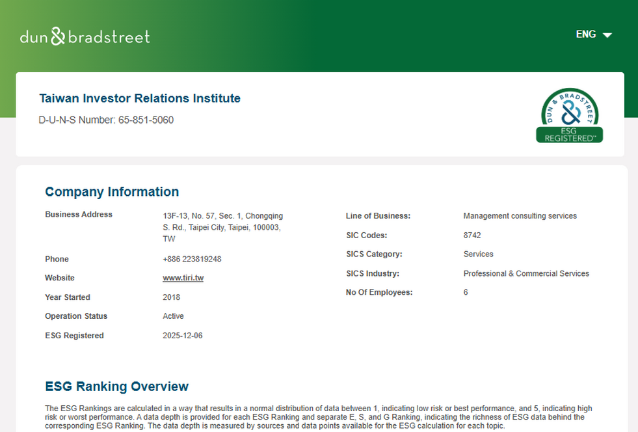Click the SIC Codes label
Viewport: 638px width, 432px height.
(367, 236)
